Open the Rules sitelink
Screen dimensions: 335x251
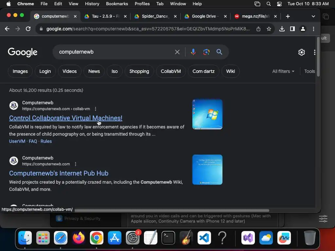[46, 141]
